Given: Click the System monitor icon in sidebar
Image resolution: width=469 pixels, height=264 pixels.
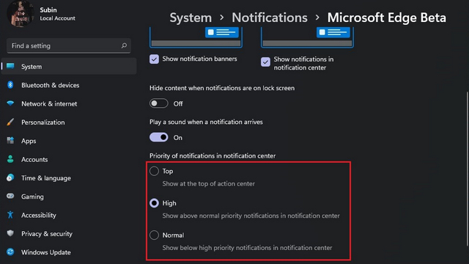Looking at the screenshot, I should coord(10,66).
